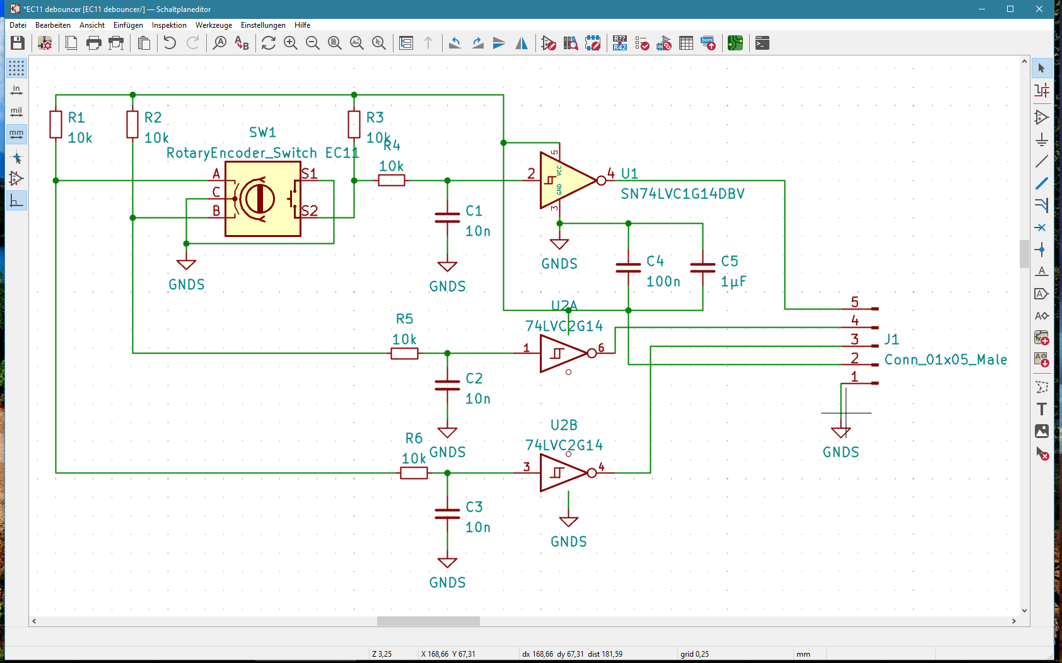Toggle grid display visibility

(16, 68)
